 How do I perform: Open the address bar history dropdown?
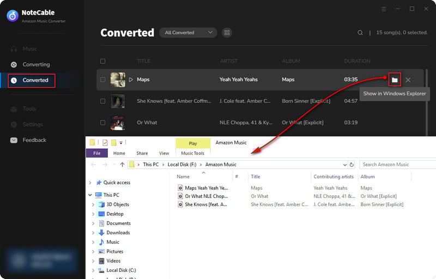(x=345, y=165)
